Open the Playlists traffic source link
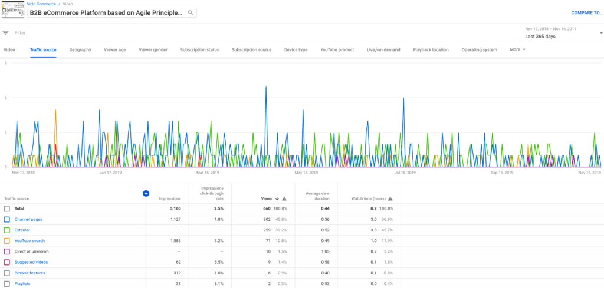 pyautogui.click(x=22, y=284)
